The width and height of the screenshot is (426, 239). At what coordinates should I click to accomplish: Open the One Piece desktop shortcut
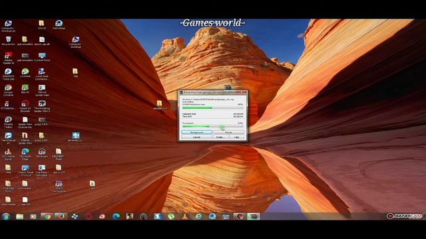pos(42,171)
